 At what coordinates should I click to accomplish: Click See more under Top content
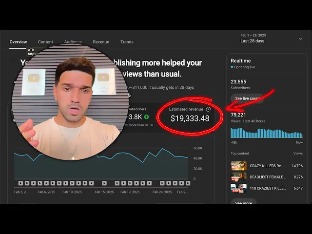(244, 202)
